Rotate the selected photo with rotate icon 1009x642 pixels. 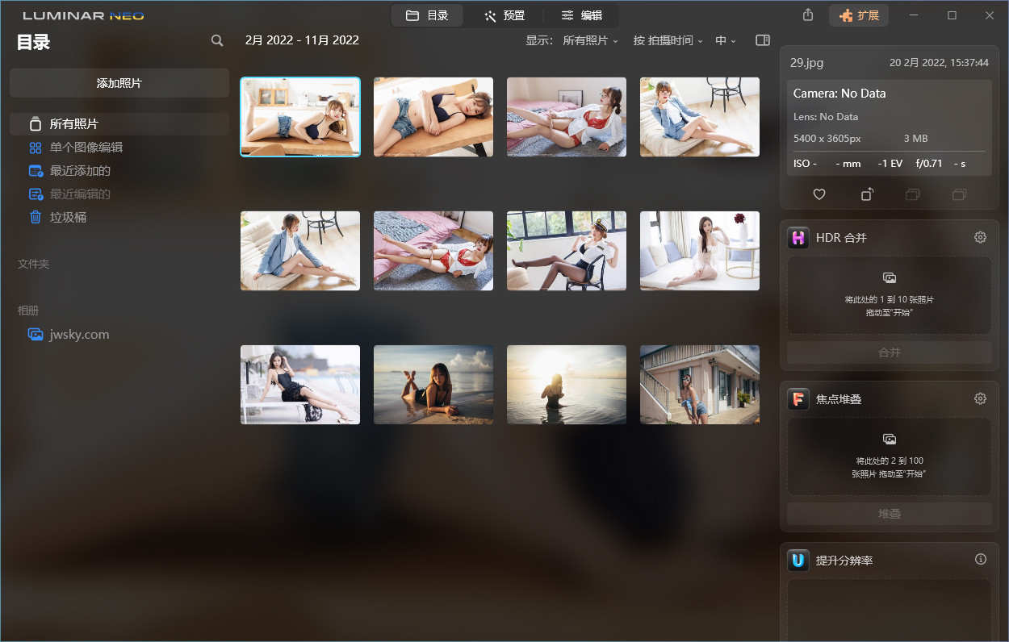click(x=867, y=194)
